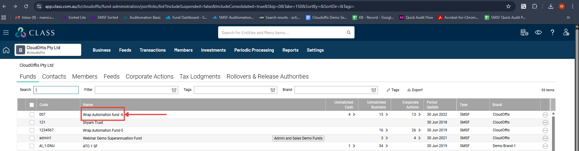Click the home icon beside CloudOffis

6,50
